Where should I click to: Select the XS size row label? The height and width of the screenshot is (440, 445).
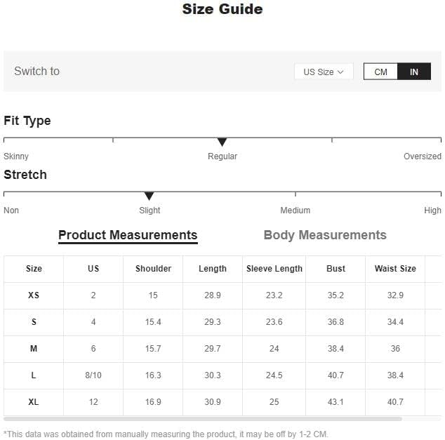[34, 295]
